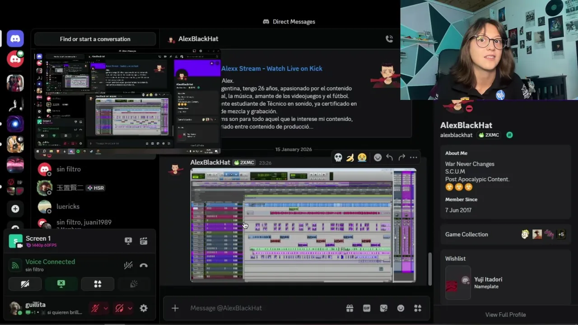The width and height of the screenshot is (578, 325).
Task: Click View Full Profile
Action: coord(505,315)
